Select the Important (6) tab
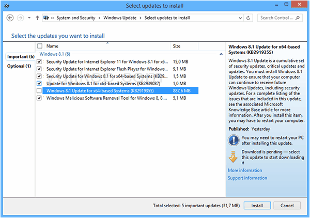Image resolution: width=310 pixels, height=218 pixels. (x=21, y=57)
